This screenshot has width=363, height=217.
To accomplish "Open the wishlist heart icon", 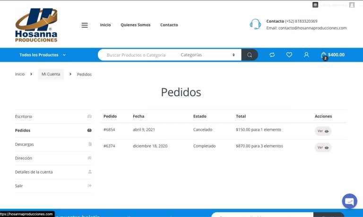I will pyautogui.click(x=289, y=55).
